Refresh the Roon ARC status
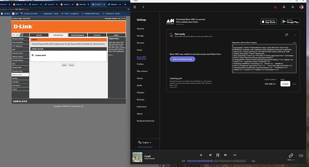The width and height of the screenshot is (309, 167). 287,35
